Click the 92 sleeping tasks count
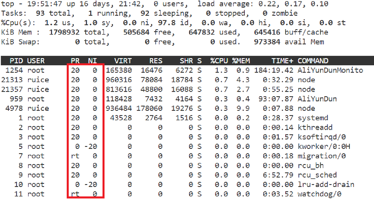 pyautogui.click(x=145, y=13)
